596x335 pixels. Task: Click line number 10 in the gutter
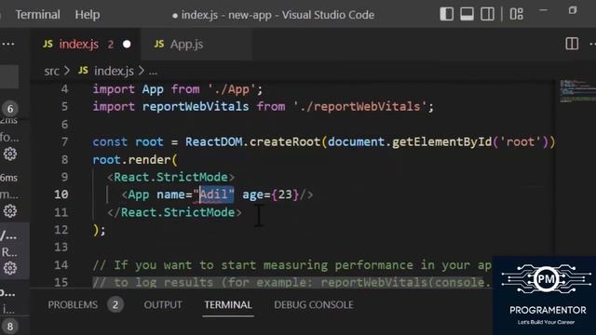pos(61,194)
